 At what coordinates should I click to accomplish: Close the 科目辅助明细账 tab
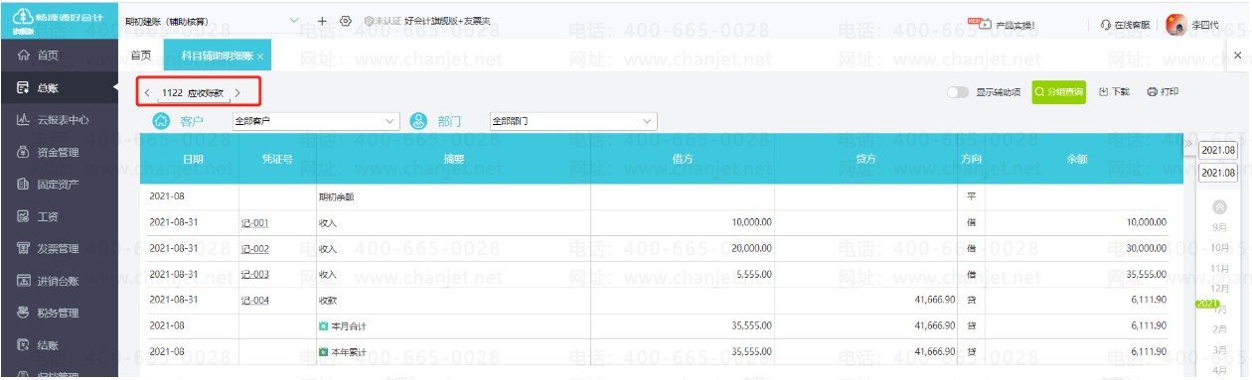pyautogui.click(x=260, y=58)
